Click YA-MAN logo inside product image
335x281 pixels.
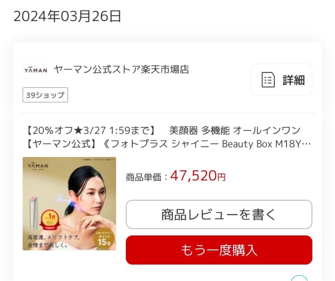point(38,166)
